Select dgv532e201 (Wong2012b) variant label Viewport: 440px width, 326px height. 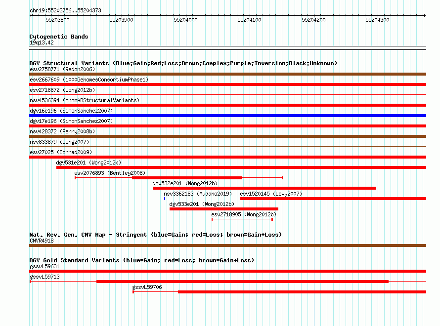[185, 183]
